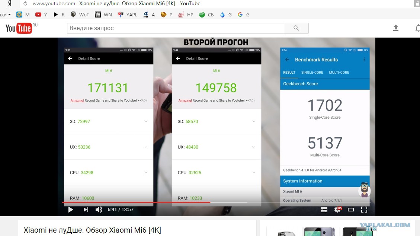Mute the video volume speaker

(x=99, y=210)
